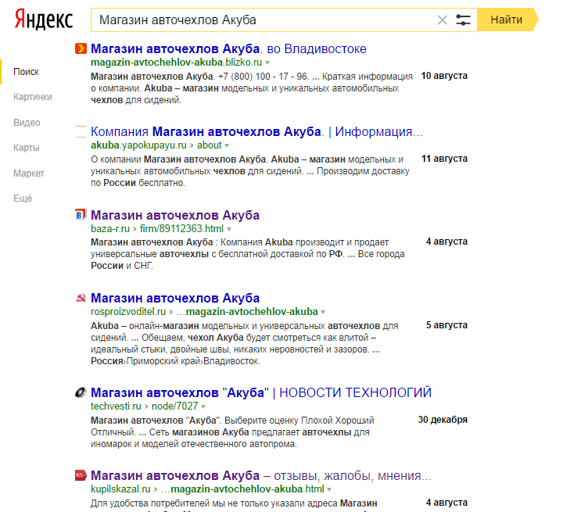Open result 'отзывы, жалобы, мнения'
Image resolution: width=581 pixels, height=512 pixels.
[261, 476]
